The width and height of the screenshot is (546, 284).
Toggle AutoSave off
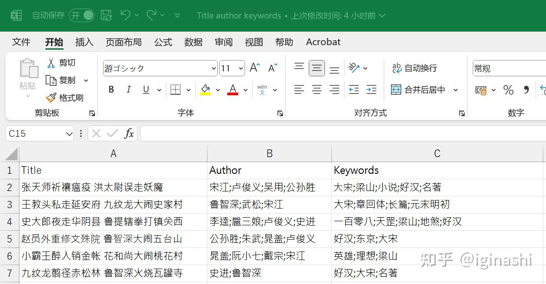[x=81, y=15]
